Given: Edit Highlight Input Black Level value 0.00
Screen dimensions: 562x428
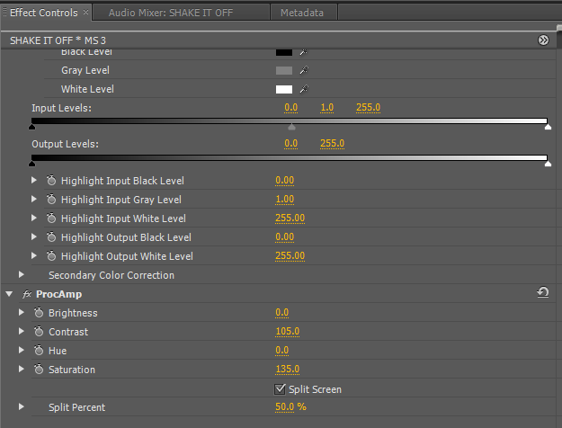Looking at the screenshot, I should click(284, 181).
